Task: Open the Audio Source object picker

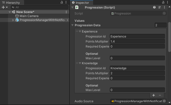Action: [x=164, y=101]
